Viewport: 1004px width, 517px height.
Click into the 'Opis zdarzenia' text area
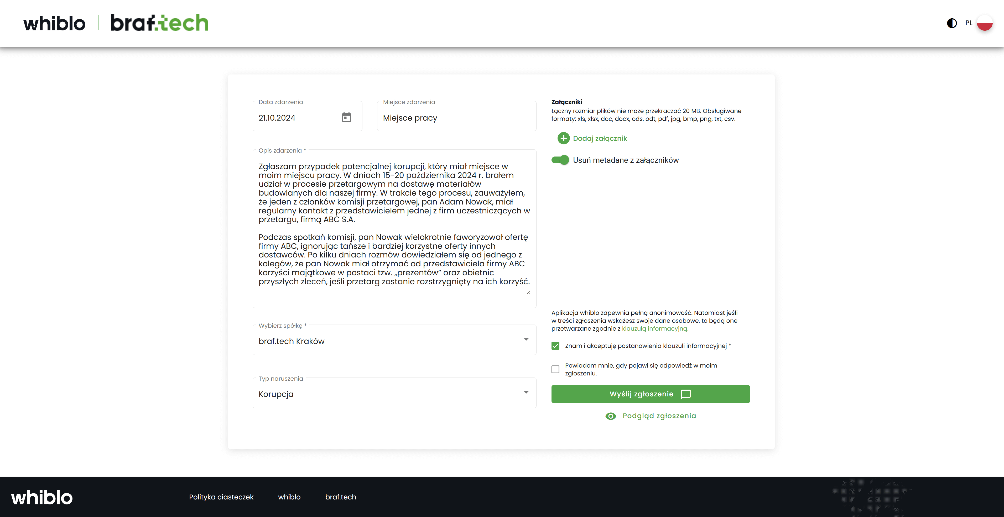394,229
